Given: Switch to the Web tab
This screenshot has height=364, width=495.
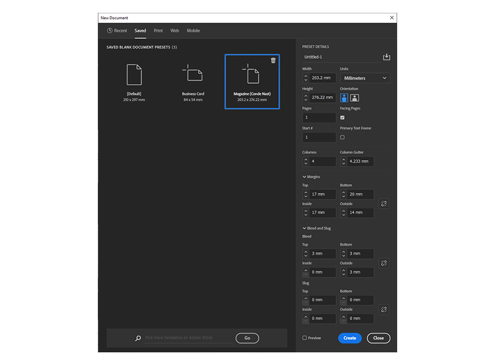Looking at the screenshot, I should pos(175,31).
